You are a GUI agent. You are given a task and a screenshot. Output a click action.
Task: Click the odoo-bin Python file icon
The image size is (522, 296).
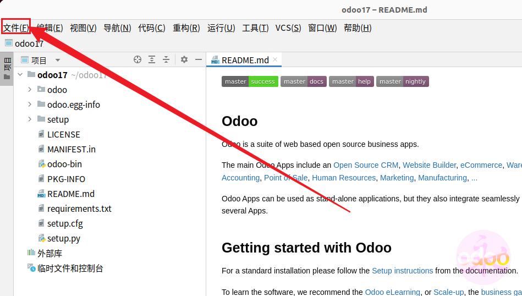pyautogui.click(x=42, y=164)
